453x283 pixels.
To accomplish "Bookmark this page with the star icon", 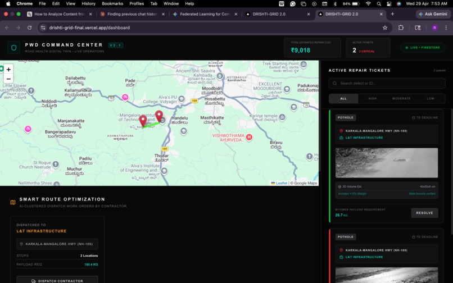I will (385, 28).
